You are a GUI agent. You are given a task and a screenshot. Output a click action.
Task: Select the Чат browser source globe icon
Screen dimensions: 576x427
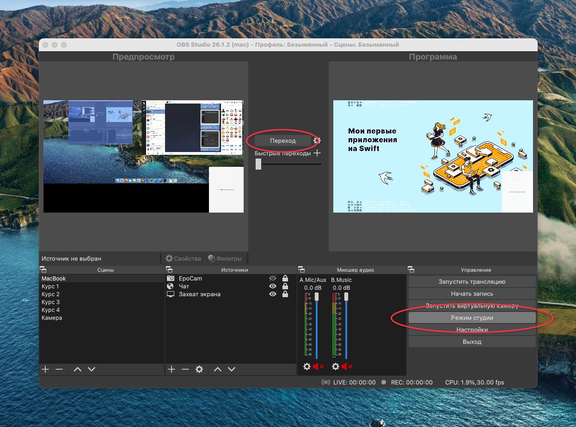tap(171, 286)
